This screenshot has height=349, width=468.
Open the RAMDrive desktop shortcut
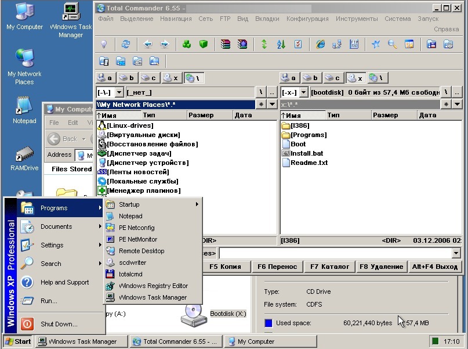[x=24, y=159]
